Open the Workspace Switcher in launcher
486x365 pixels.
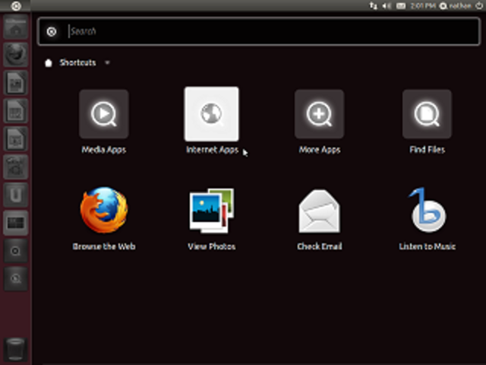16,223
